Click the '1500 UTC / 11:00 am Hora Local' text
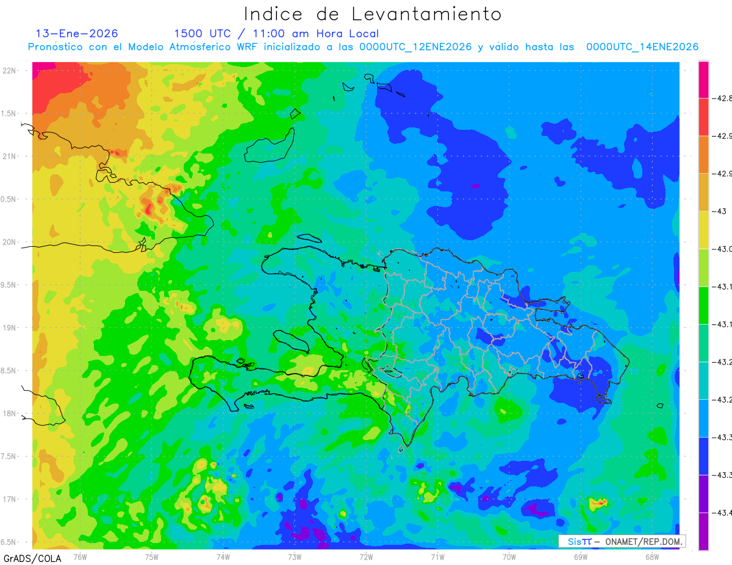732x565 pixels. [276, 34]
